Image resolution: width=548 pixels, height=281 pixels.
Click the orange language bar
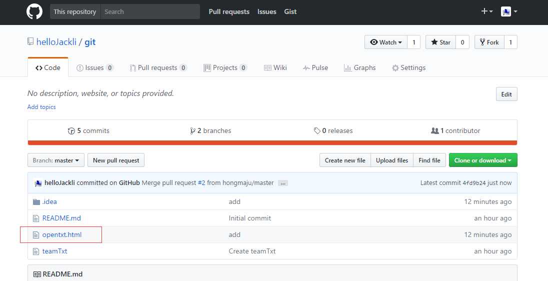click(x=272, y=143)
